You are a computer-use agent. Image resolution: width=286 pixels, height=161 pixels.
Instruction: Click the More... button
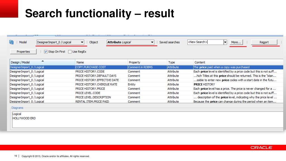coord(236,42)
